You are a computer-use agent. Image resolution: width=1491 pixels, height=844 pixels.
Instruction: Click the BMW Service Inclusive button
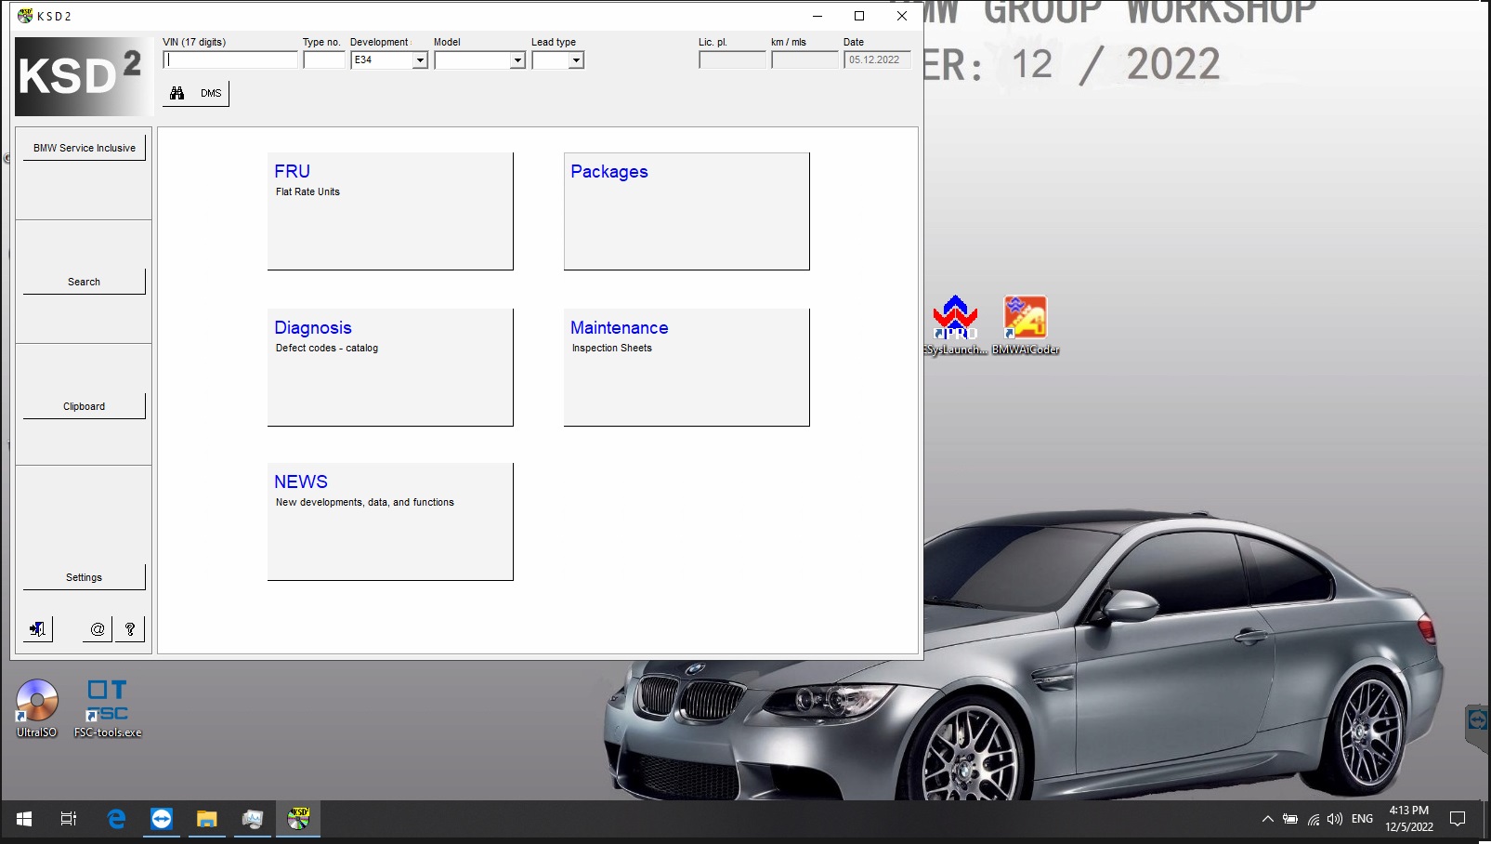pos(85,148)
